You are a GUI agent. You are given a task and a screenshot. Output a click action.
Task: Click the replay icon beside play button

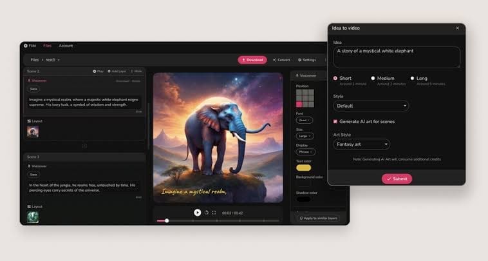tap(207, 212)
